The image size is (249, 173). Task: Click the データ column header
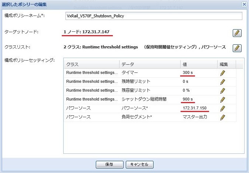(x=149, y=64)
